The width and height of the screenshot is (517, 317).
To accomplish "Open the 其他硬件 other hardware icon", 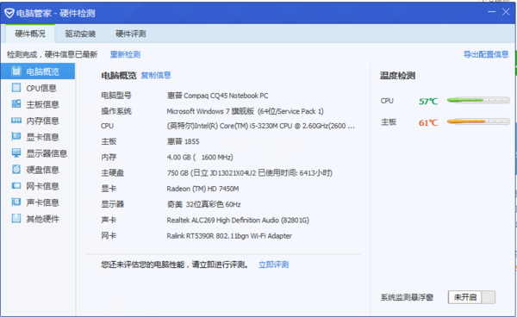I will pyautogui.click(x=16, y=219).
